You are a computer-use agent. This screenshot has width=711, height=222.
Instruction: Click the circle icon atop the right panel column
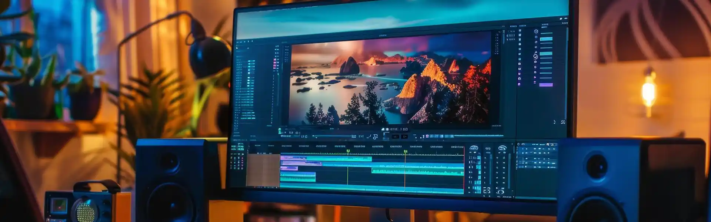coord(536,31)
